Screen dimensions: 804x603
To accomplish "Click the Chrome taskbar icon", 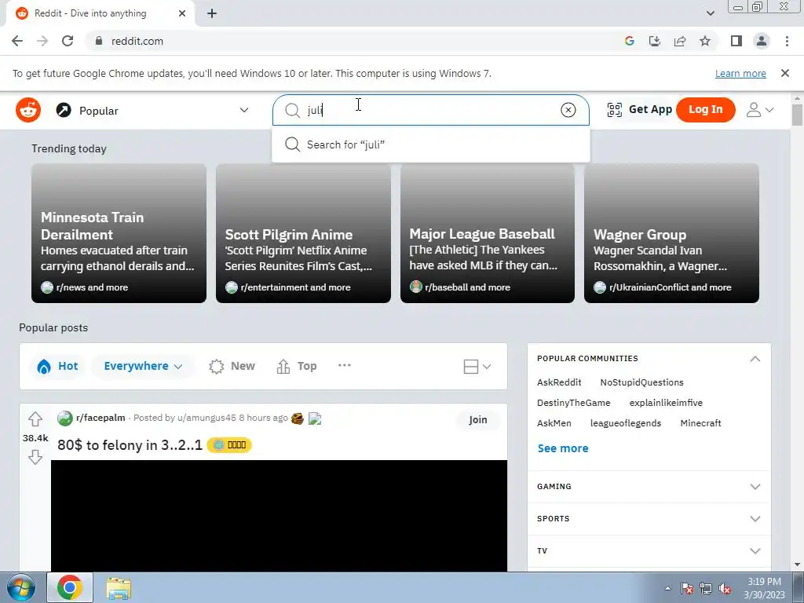I will (70, 587).
